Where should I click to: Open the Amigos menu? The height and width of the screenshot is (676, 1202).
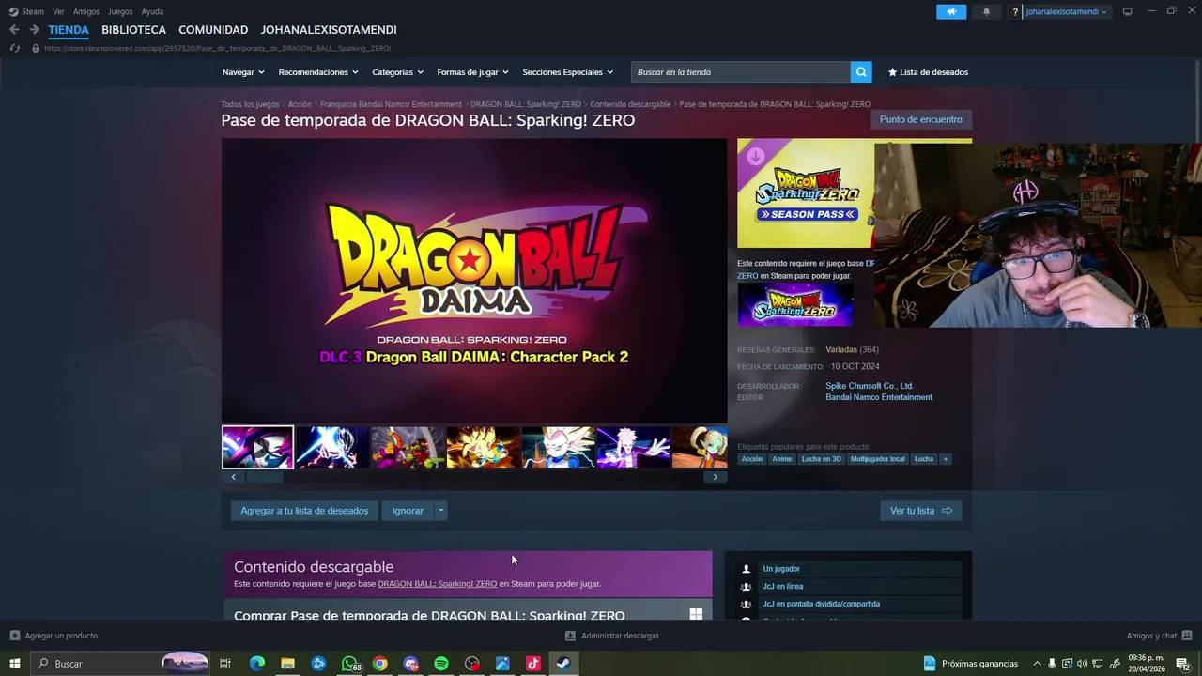tap(86, 11)
